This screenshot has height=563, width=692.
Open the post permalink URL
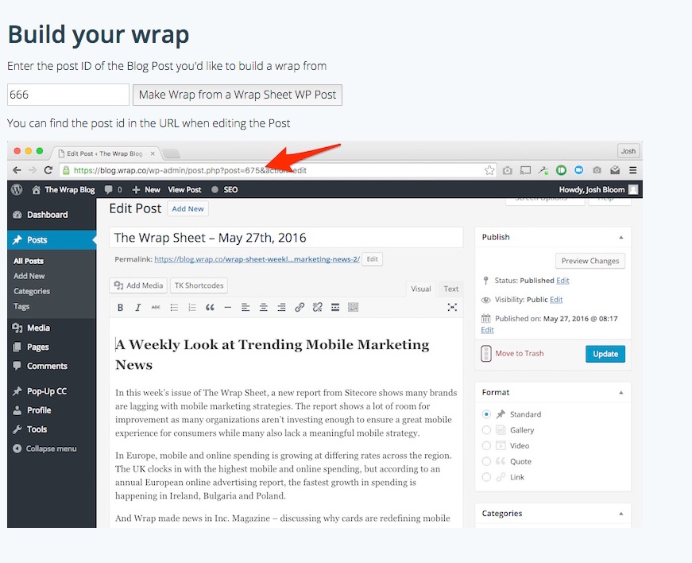click(x=257, y=259)
